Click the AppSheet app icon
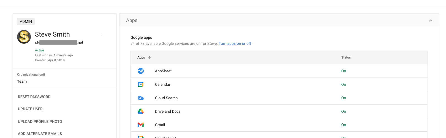446x138 pixels. pyautogui.click(x=141, y=71)
